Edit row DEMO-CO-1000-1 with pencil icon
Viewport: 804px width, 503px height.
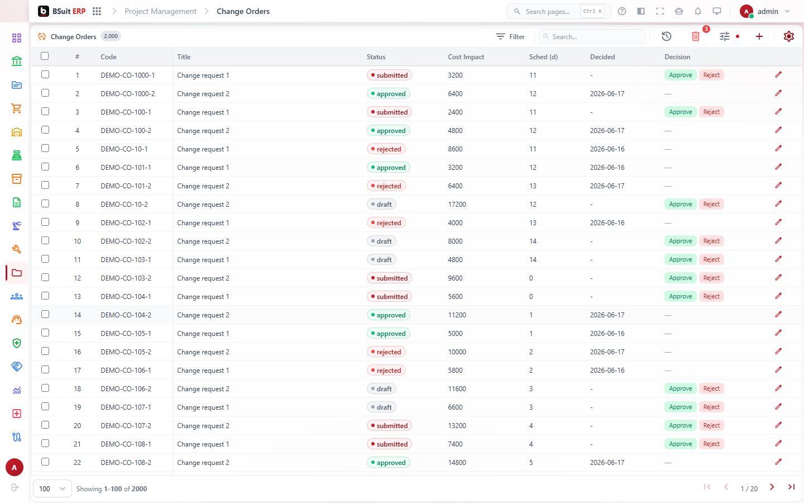pyautogui.click(x=778, y=74)
